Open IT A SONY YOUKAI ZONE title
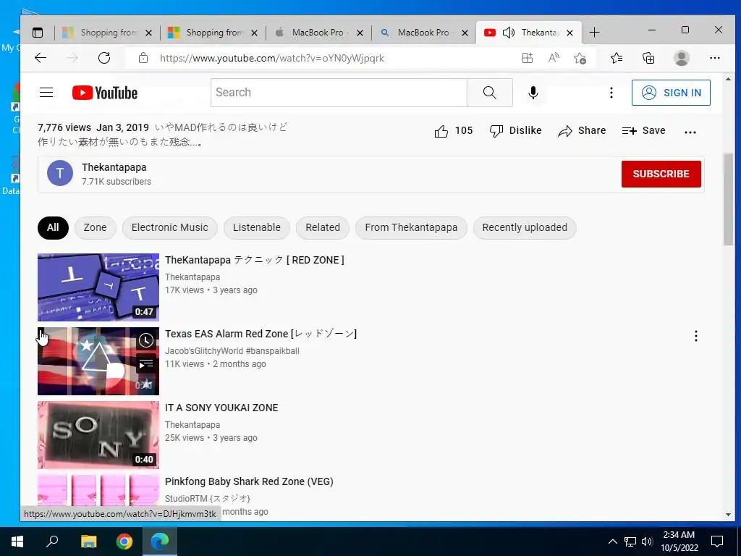 (x=221, y=408)
